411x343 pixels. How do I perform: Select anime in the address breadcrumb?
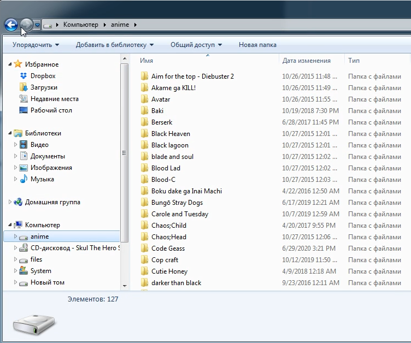[x=120, y=25]
